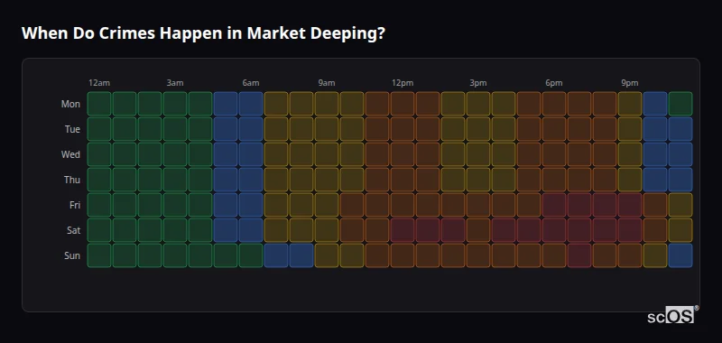Select the Saturday 12pm red cell
This screenshot has width=722, height=343.
pyautogui.click(x=403, y=230)
